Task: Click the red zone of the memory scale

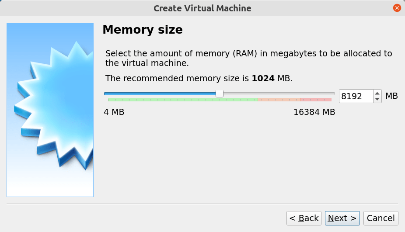Action: [316, 100]
